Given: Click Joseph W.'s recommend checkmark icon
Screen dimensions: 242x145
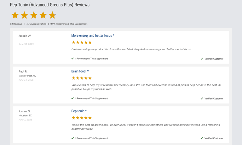Looking at the screenshot, I should pyautogui.click(x=72, y=59).
